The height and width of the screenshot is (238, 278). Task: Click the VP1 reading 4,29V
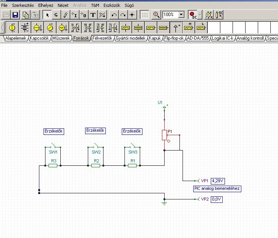pos(218,181)
